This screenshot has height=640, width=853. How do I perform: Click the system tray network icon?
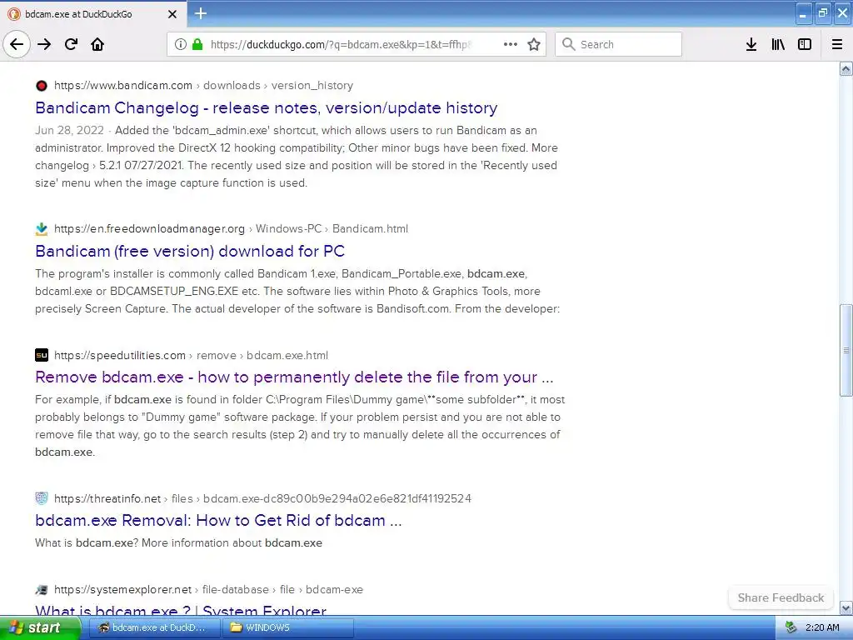pos(791,627)
